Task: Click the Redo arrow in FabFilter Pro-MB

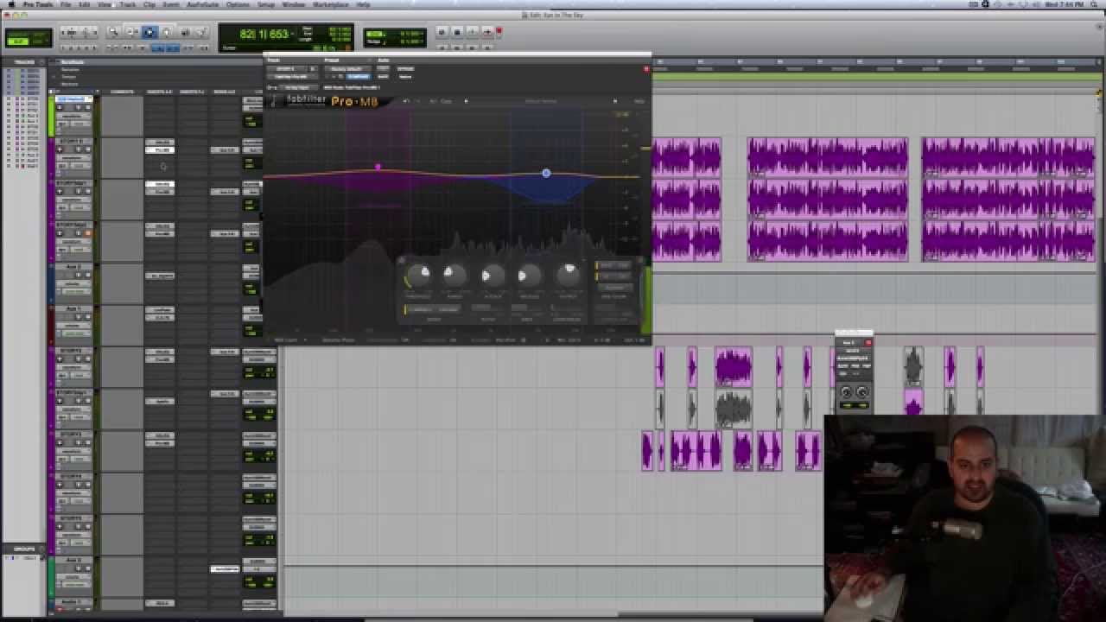Action: point(417,100)
